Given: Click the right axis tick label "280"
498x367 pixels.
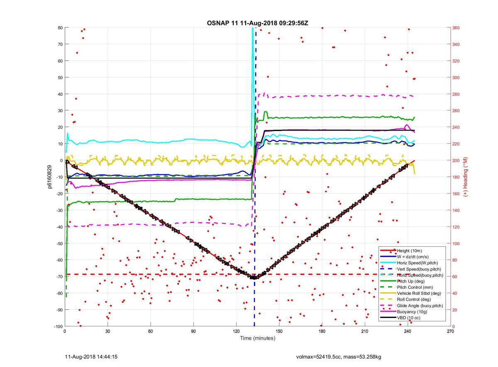Looking at the screenshot, I should (456, 94).
